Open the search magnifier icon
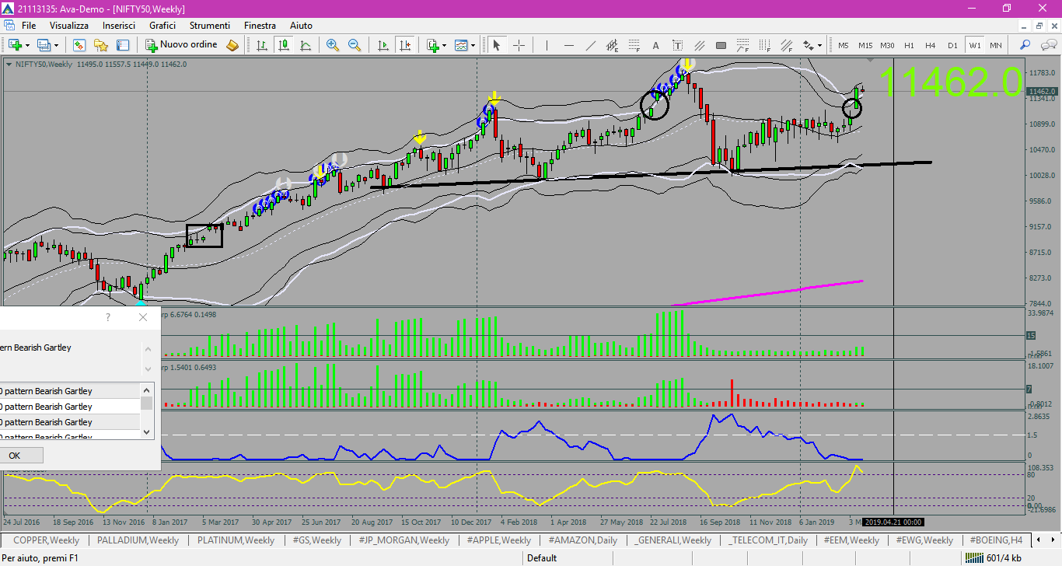Image resolution: width=1062 pixels, height=566 pixels. tap(1025, 45)
